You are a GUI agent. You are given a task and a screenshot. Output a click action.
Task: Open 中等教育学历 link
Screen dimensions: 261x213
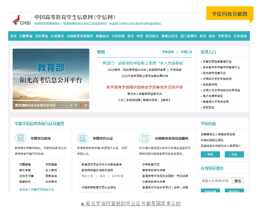click(151, 164)
